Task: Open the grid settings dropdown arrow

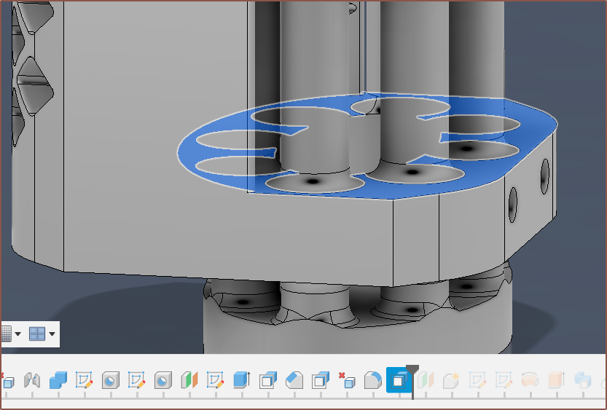Action: click(17, 334)
